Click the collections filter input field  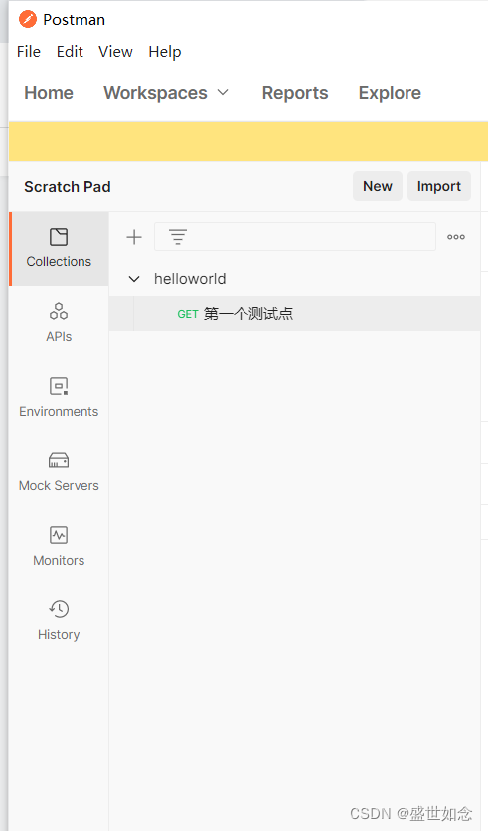point(295,237)
